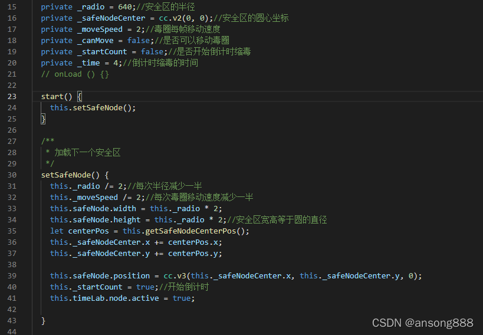Click 'getSafeNodeCenterPos()' call

pos(195,231)
